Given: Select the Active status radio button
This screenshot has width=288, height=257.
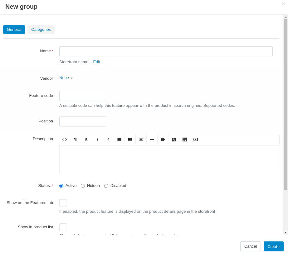Looking at the screenshot, I should pyautogui.click(x=61, y=186).
